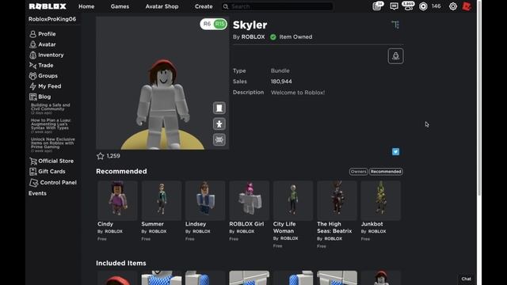Screen dimensions: 507x285
Task: Open the settings gear icon
Action: pyautogui.click(x=452, y=6)
